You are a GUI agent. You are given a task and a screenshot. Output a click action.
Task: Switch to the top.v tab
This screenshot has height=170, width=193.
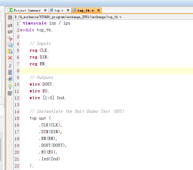(x=59, y=10)
